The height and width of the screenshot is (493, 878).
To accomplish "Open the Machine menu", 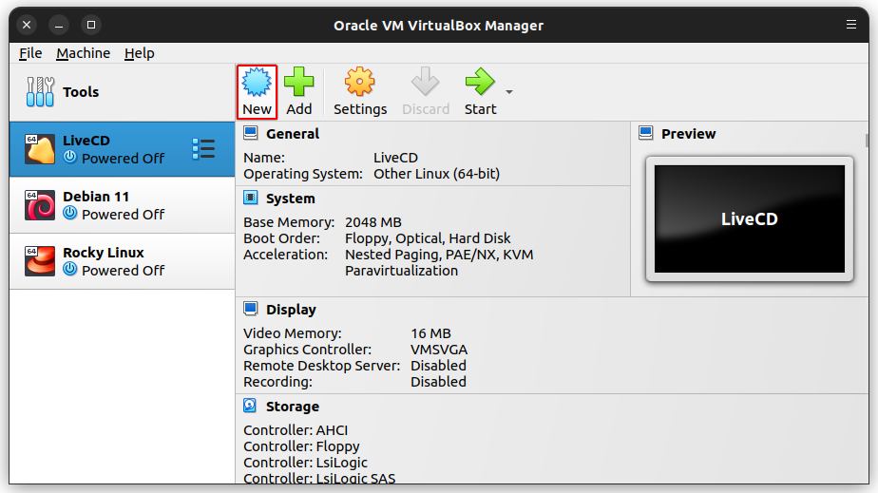I will [x=83, y=53].
